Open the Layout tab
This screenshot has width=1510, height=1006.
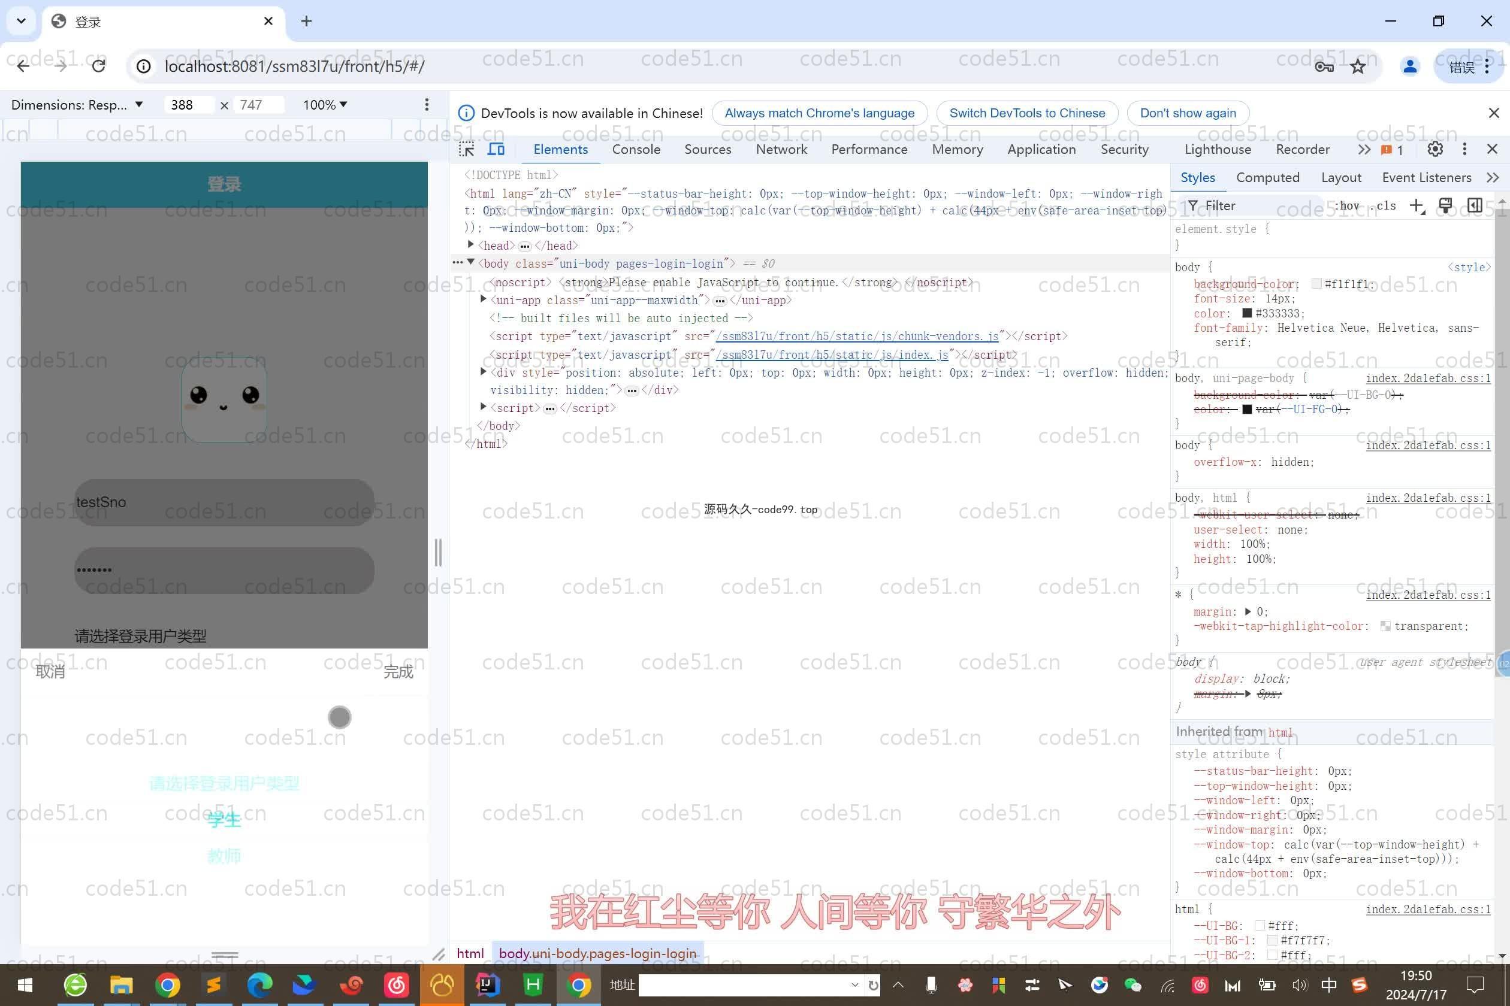point(1341,178)
